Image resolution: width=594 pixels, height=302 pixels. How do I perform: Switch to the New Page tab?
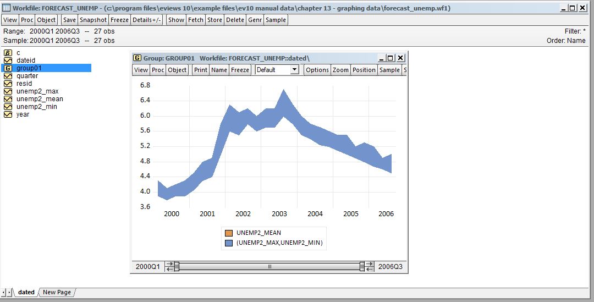[x=57, y=292]
